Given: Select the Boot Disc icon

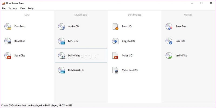Looking at the screenshot, I should 8,41.
